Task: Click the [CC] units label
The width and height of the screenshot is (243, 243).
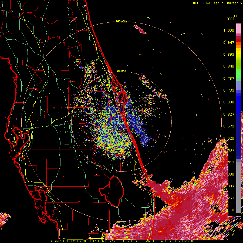Action: click(231, 19)
